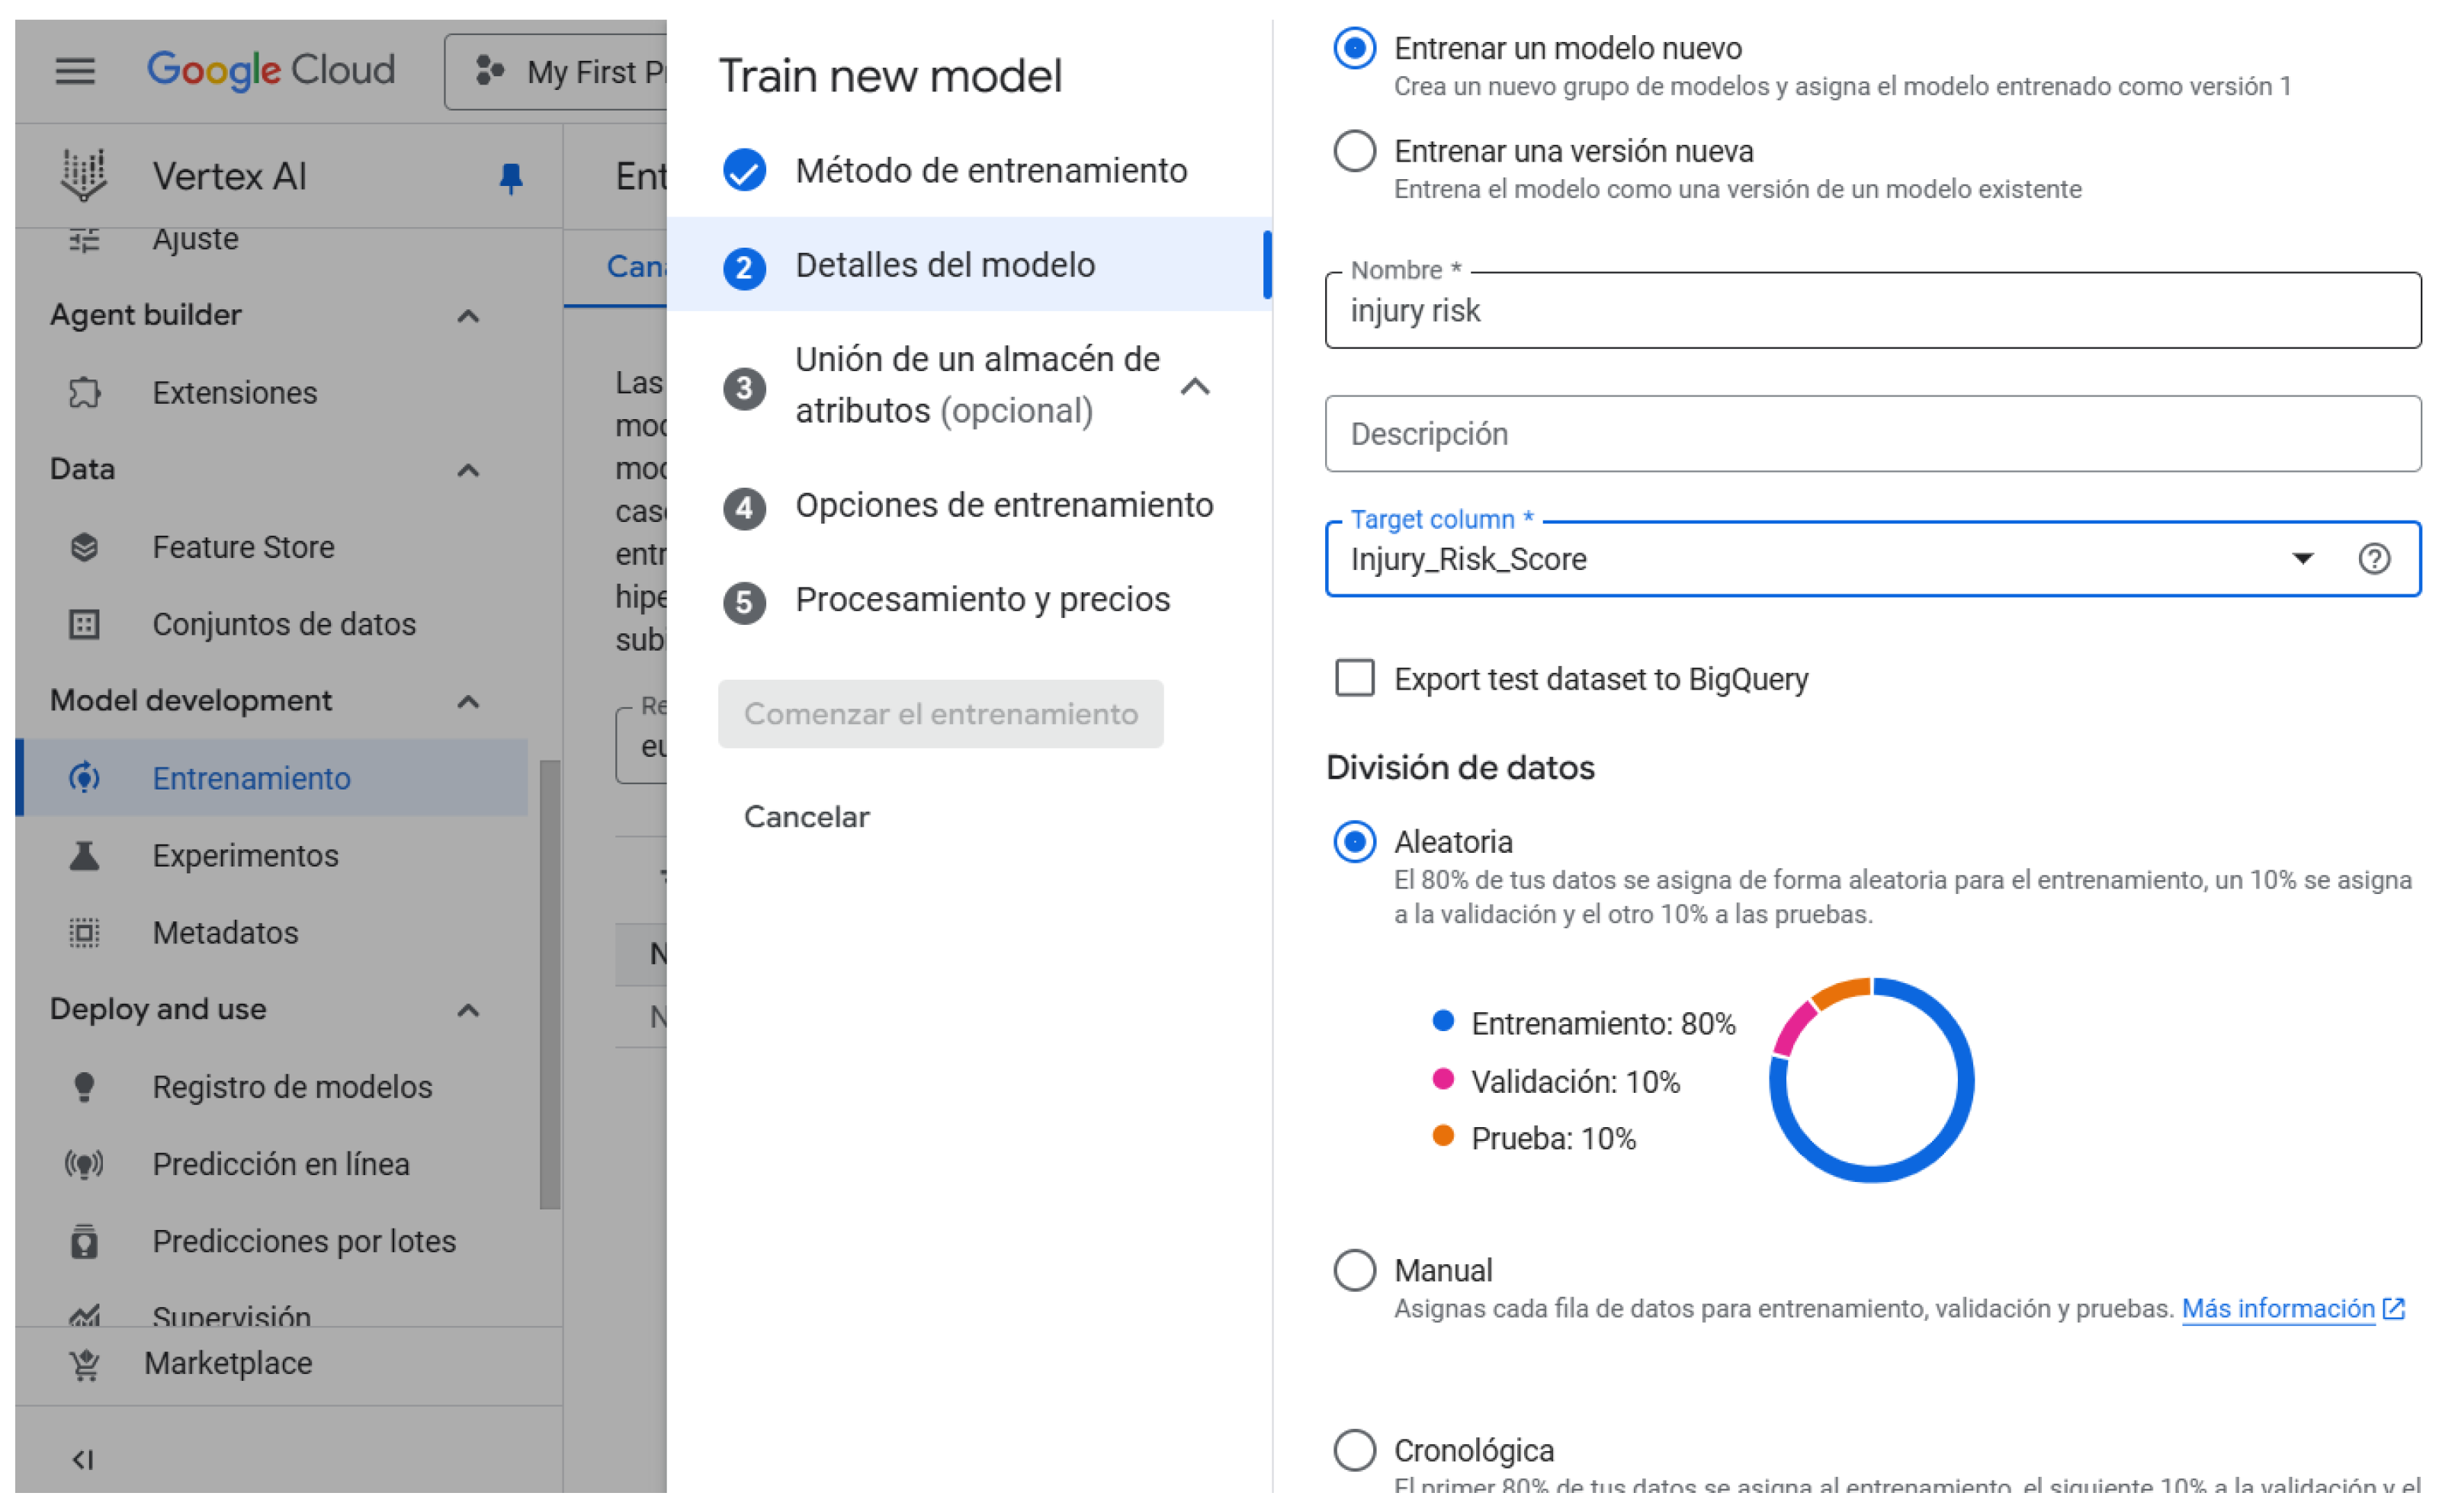The height and width of the screenshot is (1512, 2439).
Task: Toggle the Unión de un almacén chevron
Action: coord(1195,387)
